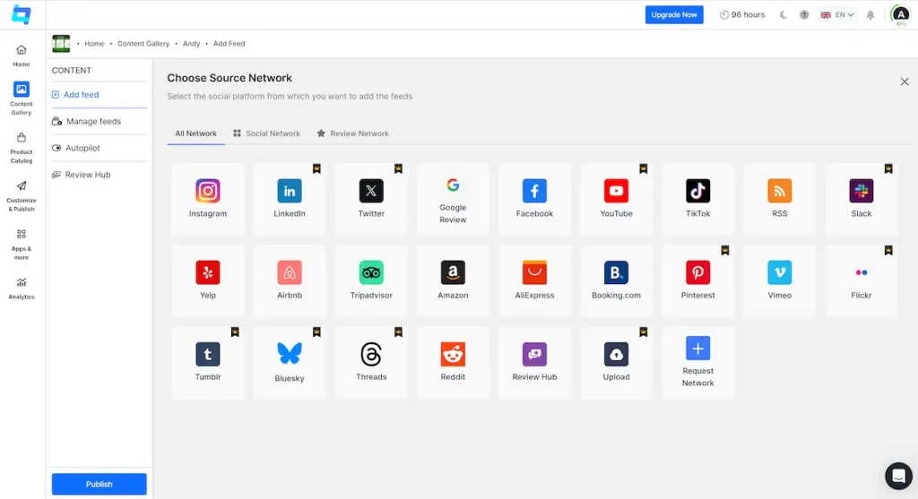Select Add feed in Content menu
The width and height of the screenshot is (918, 499).
tap(99, 95)
